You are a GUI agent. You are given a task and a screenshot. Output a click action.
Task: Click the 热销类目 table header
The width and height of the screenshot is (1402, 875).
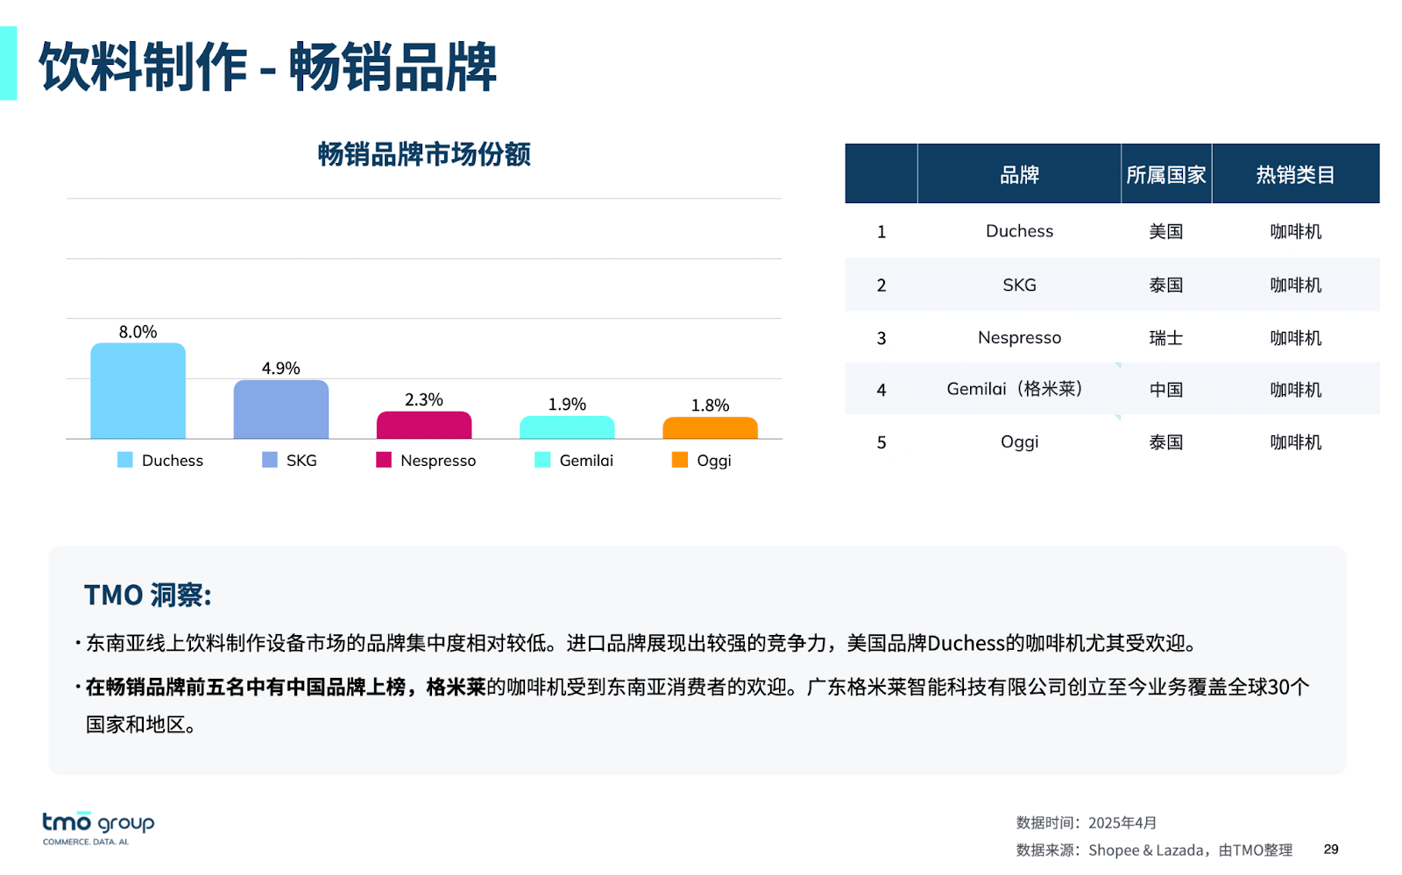(x=1296, y=174)
